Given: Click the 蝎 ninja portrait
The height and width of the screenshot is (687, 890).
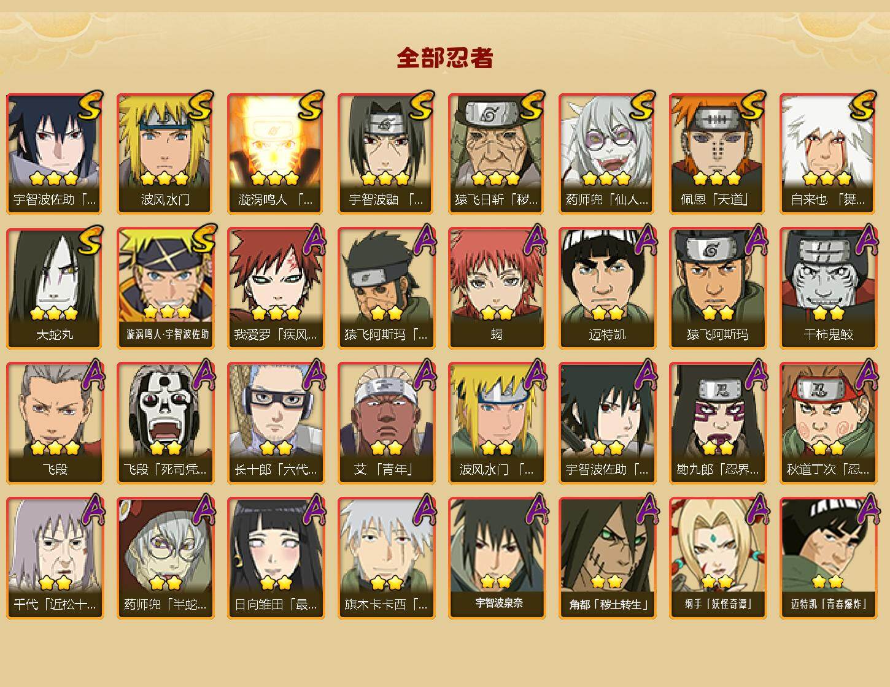Looking at the screenshot, I should pos(497,288).
